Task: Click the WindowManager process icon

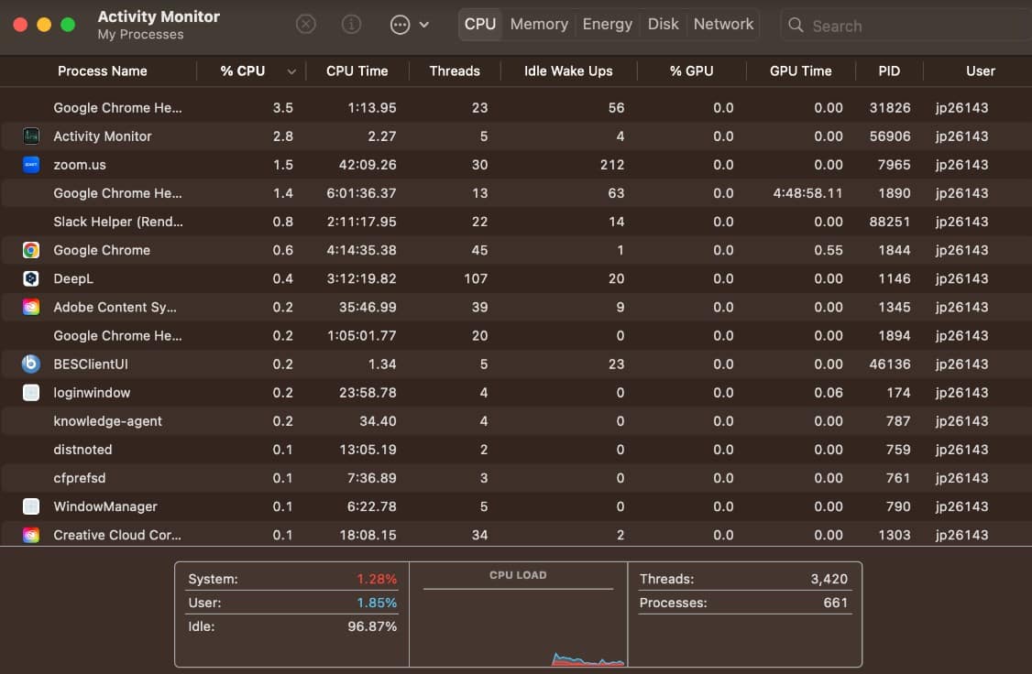Action: pyautogui.click(x=31, y=506)
